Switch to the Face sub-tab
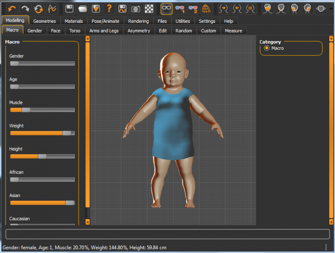Screen dimensions: 335x253 click(x=56, y=31)
